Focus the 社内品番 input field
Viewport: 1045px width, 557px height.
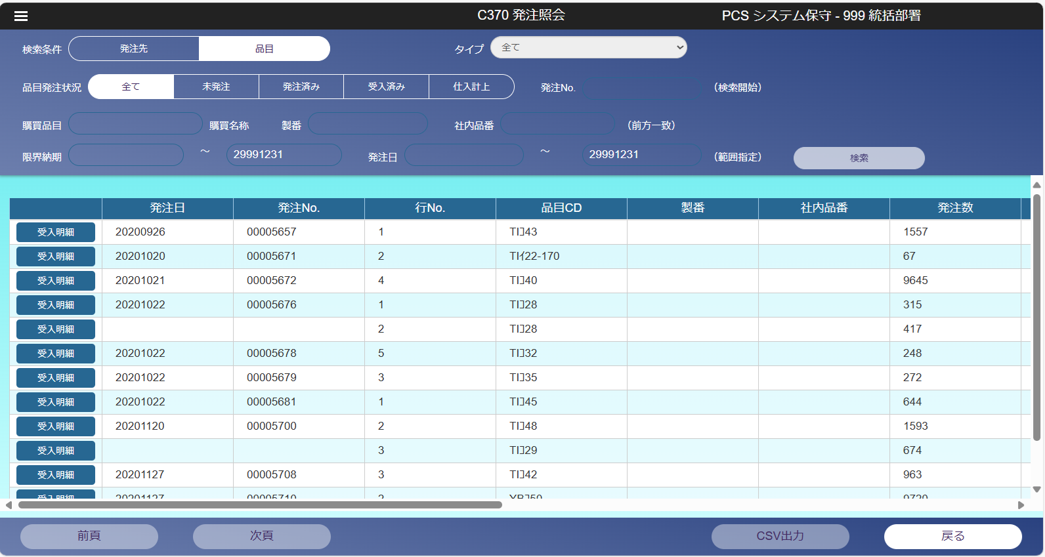click(557, 123)
